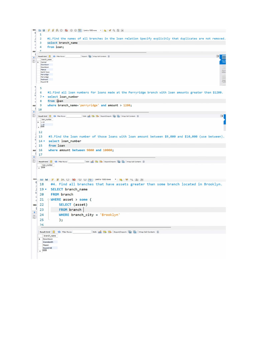This screenshot has height=342, width=257.
Task: Click export recordset icon in first result grid
Action: pos(89,56)
